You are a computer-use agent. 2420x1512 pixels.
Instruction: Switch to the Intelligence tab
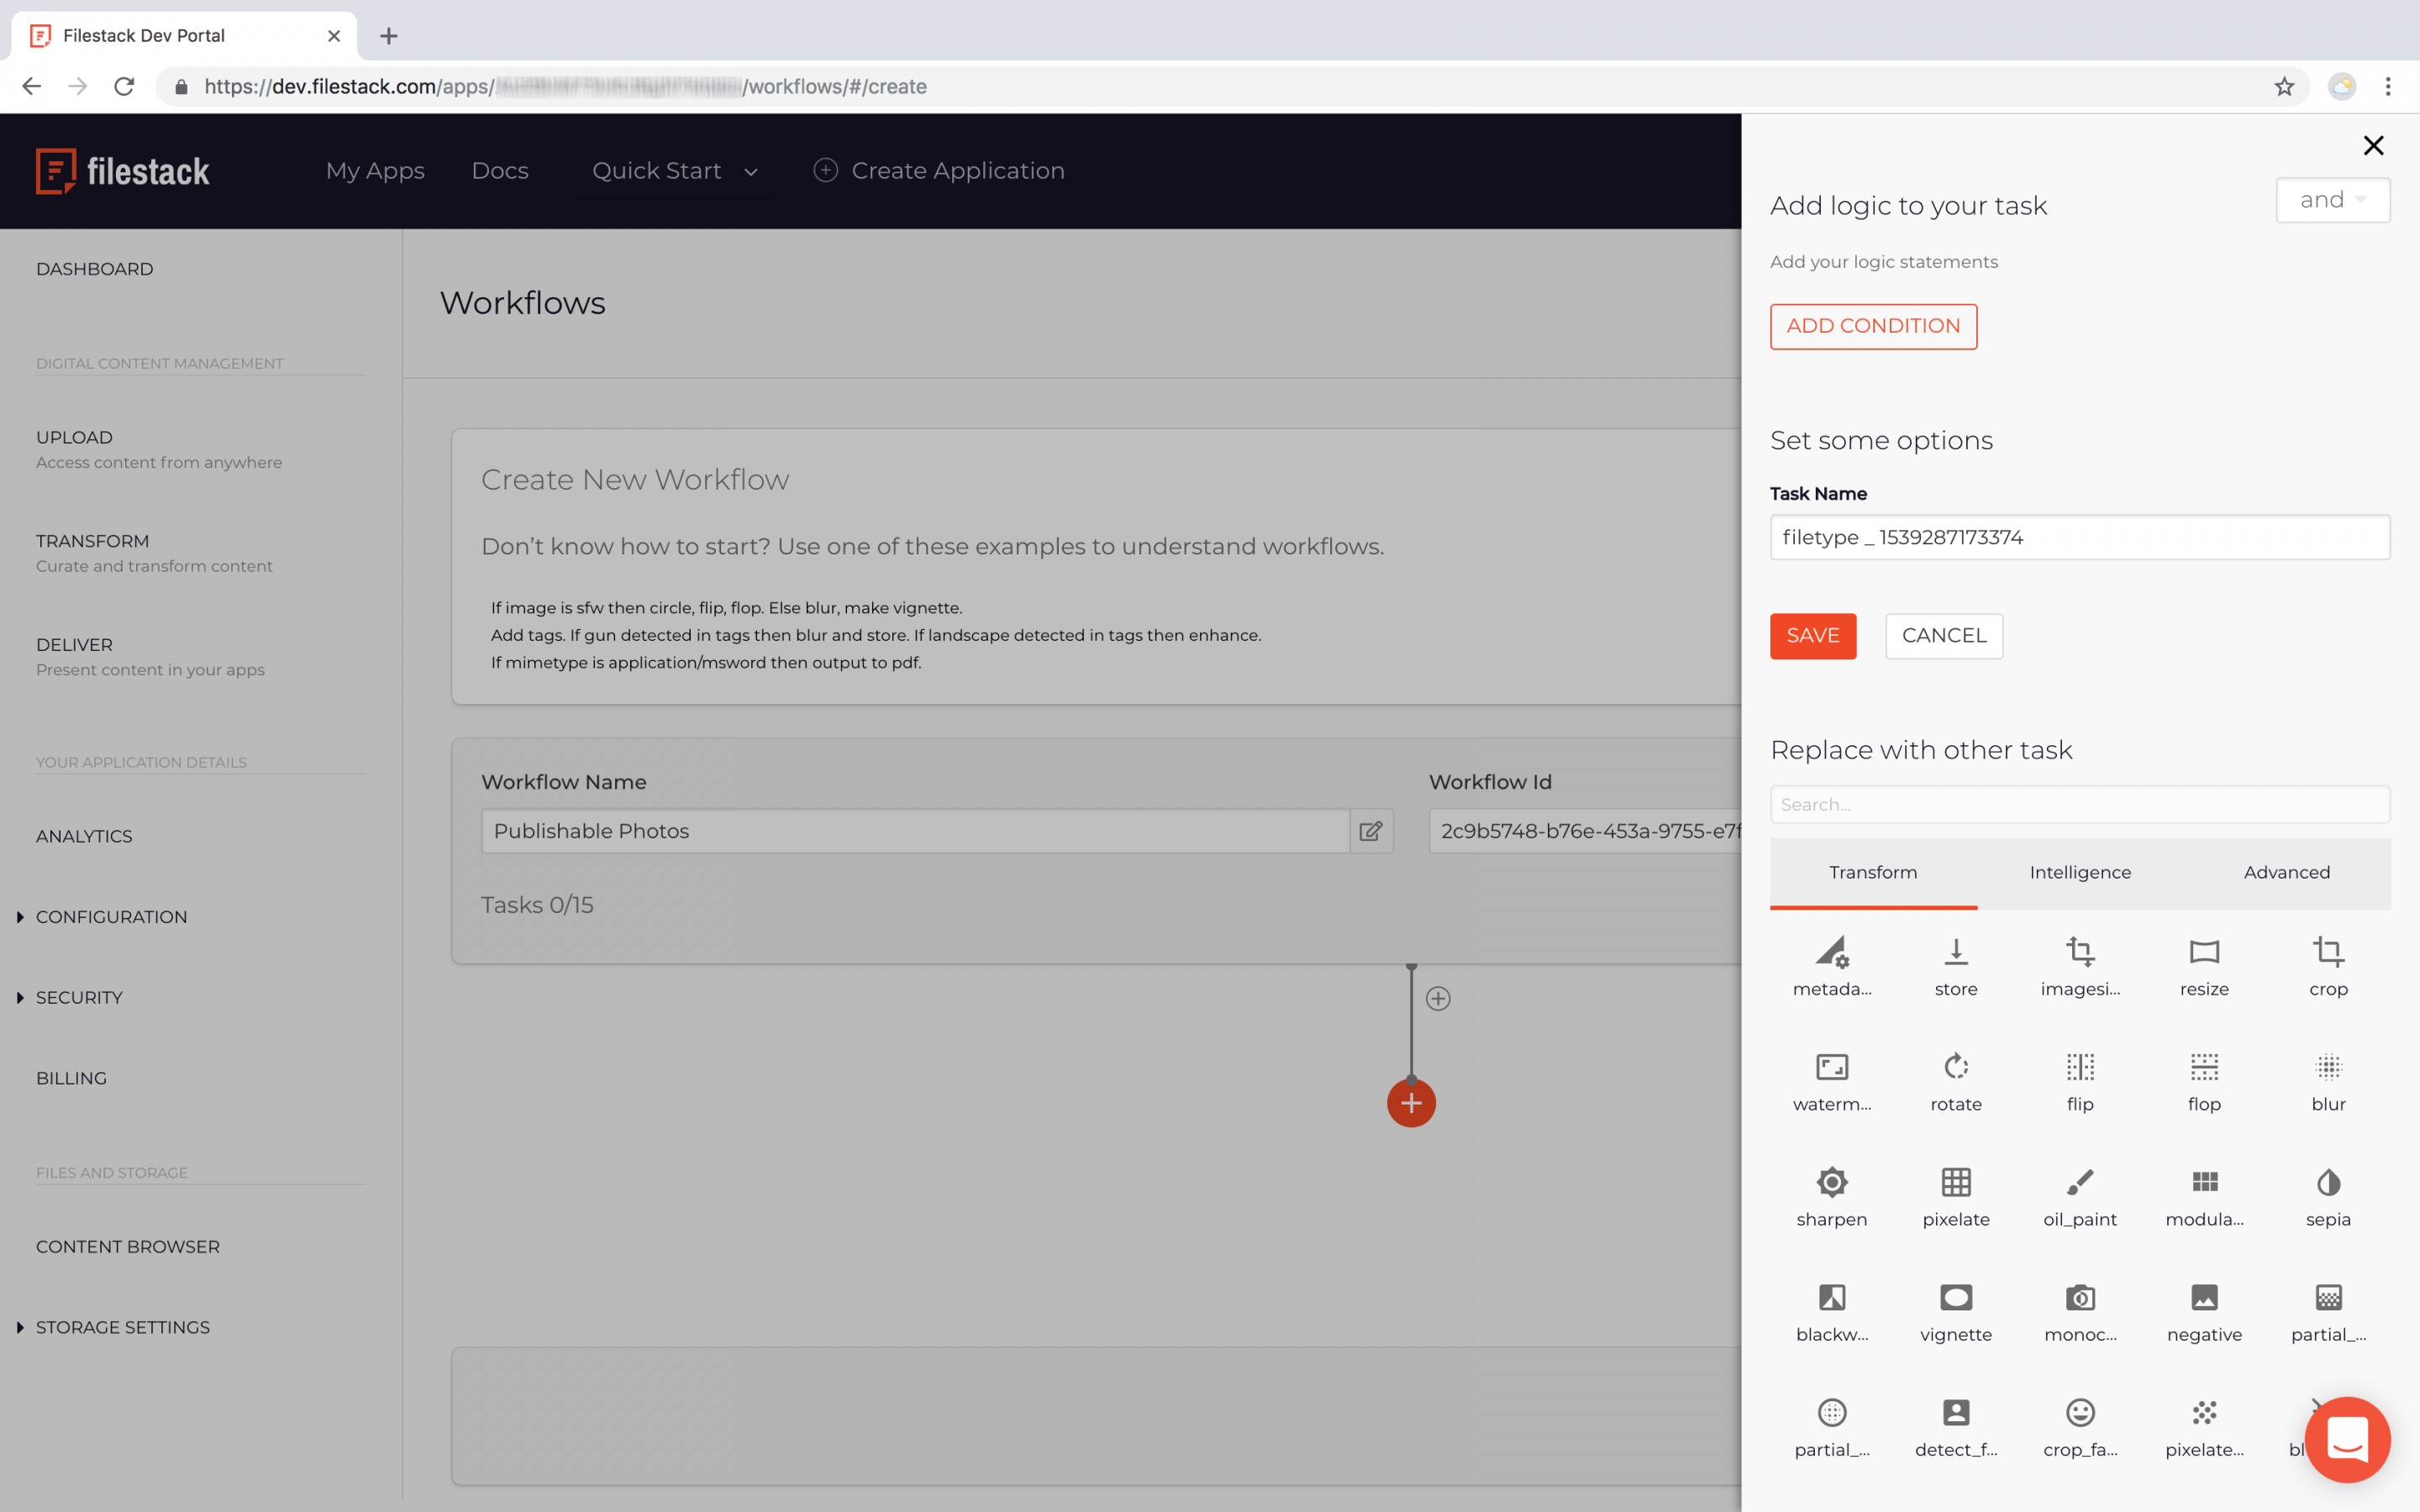tap(2079, 872)
